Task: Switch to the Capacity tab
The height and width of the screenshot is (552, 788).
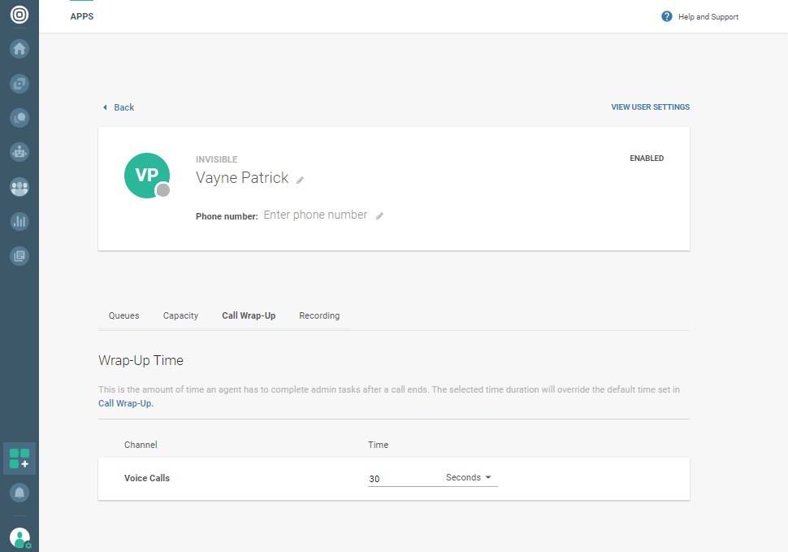Action: [180, 315]
